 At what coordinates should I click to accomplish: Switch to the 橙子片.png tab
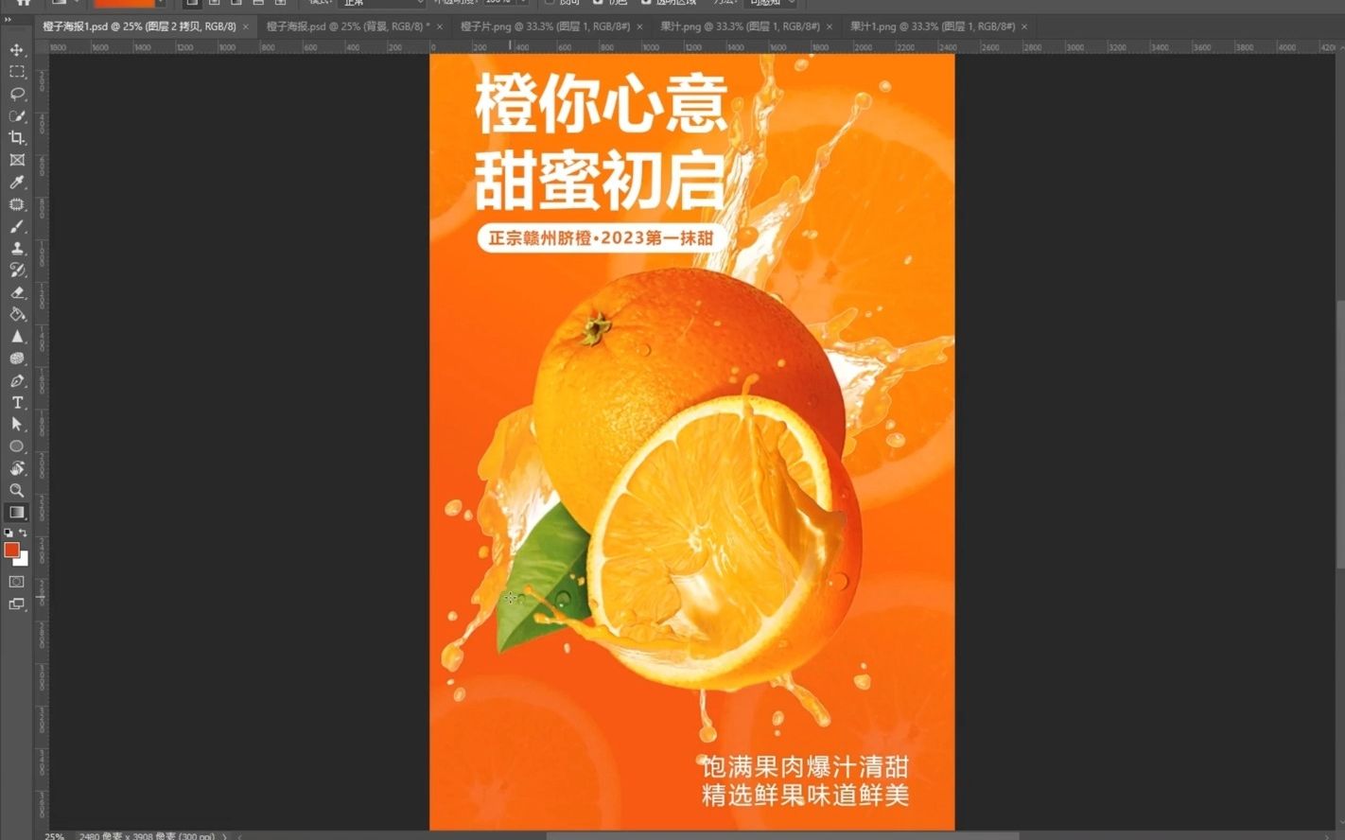(x=545, y=26)
